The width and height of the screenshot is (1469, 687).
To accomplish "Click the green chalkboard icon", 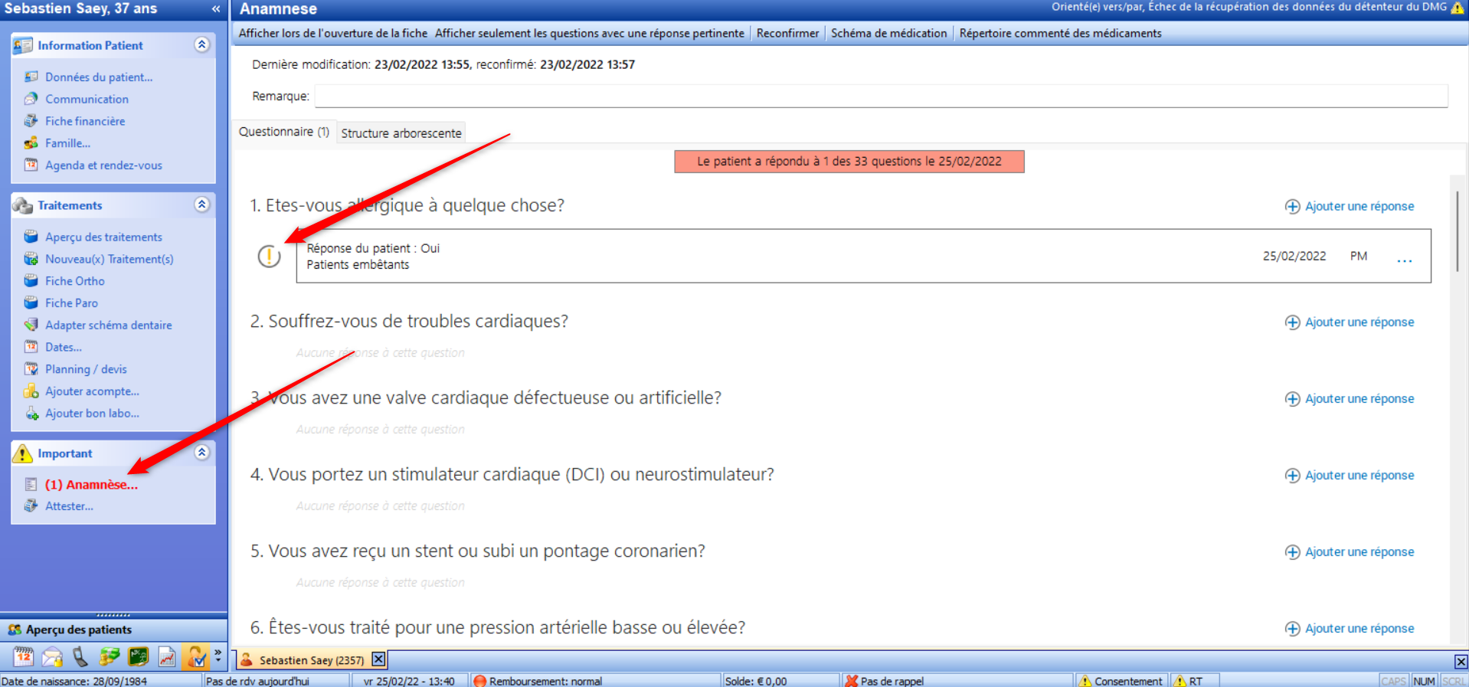I will (139, 656).
